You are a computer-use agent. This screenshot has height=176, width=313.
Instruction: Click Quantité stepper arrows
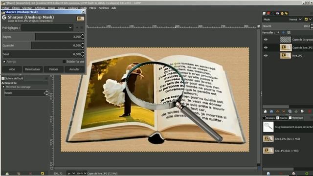83,45
